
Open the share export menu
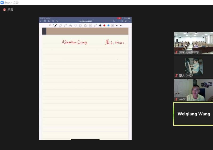coord(57,21)
